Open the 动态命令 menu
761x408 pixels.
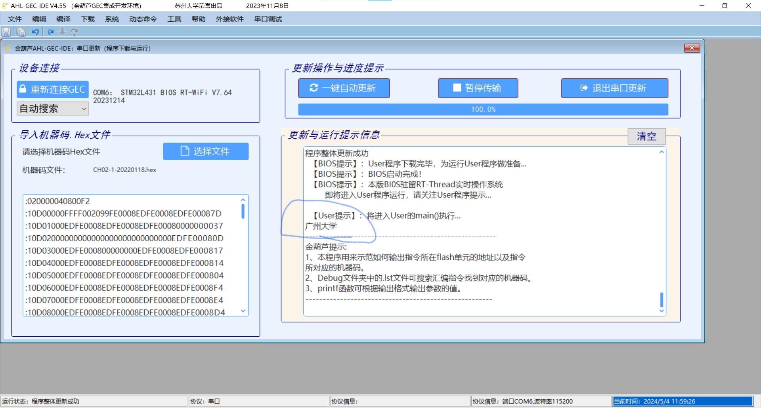click(143, 19)
